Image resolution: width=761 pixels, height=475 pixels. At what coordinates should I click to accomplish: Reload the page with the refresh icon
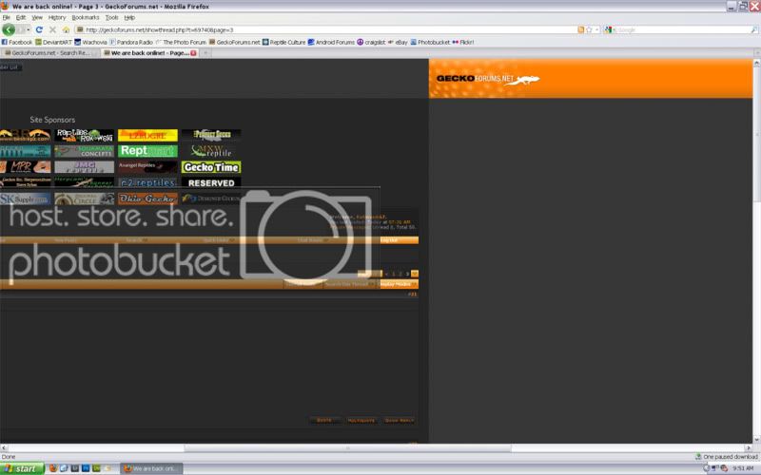[39, 30]
